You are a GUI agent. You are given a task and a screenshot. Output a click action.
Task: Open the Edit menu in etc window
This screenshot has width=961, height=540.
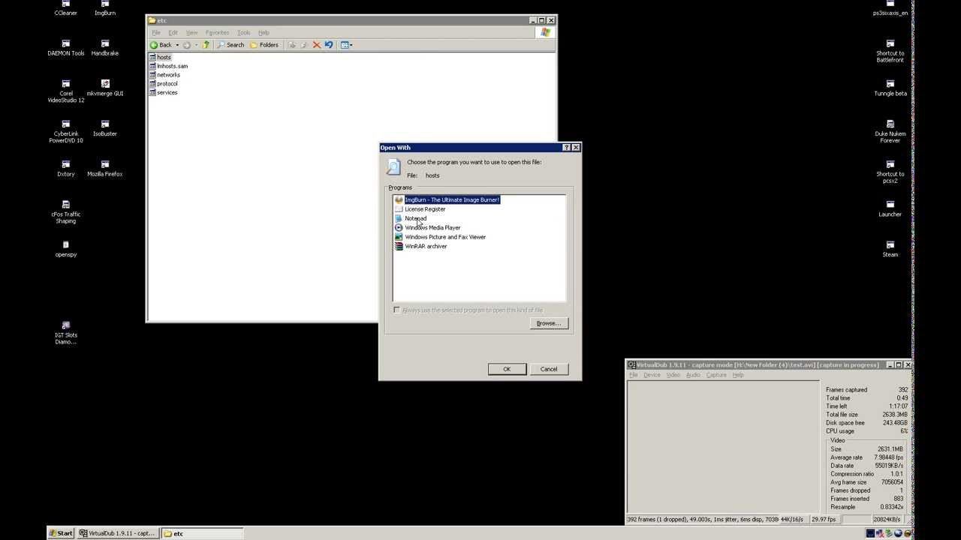pyautogui.click(x=173, y=33)
